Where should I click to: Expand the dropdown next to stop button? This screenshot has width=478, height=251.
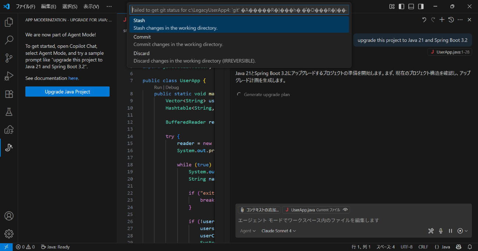pyautogui.click(x=466, y=231)
